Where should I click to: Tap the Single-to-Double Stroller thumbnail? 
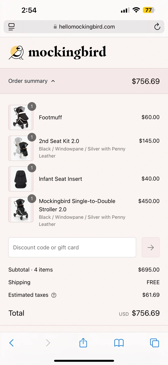(21, 210)
